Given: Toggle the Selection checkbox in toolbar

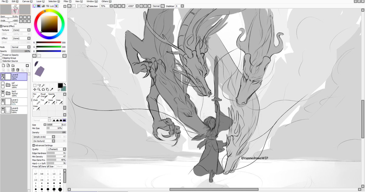Looking at the screenshot, I should coord(88,6).
